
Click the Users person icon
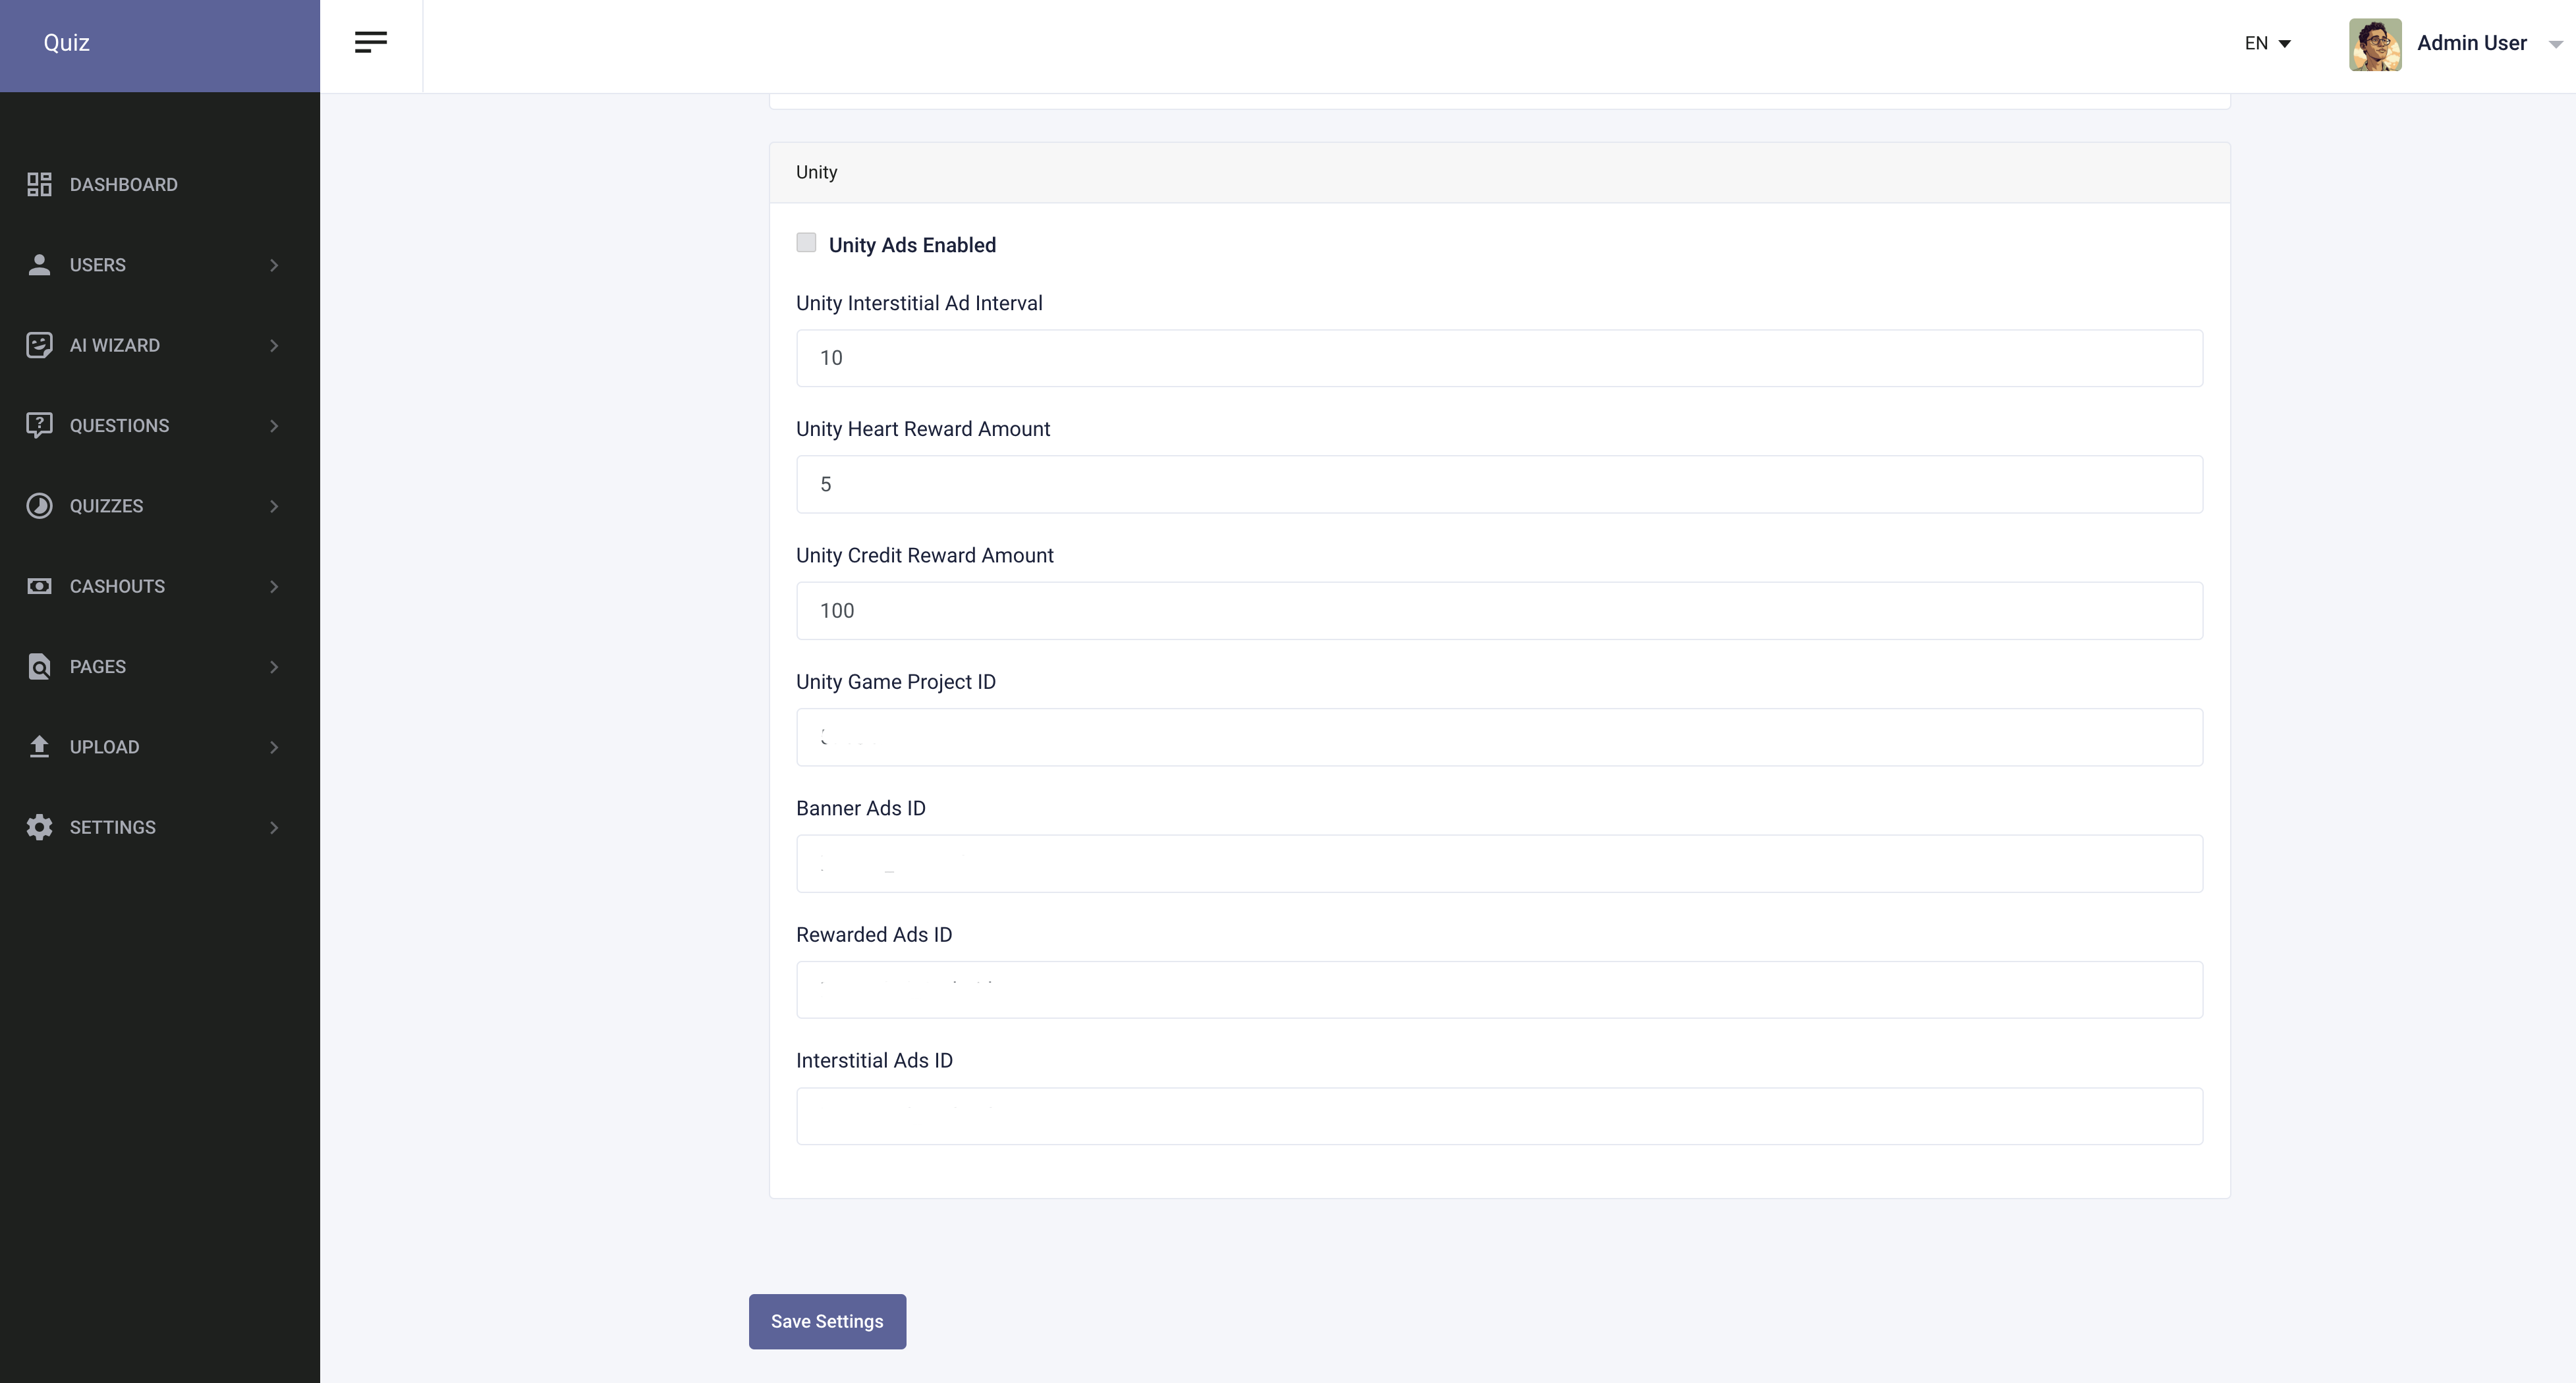pyautogui.click(x=39, y=265)
